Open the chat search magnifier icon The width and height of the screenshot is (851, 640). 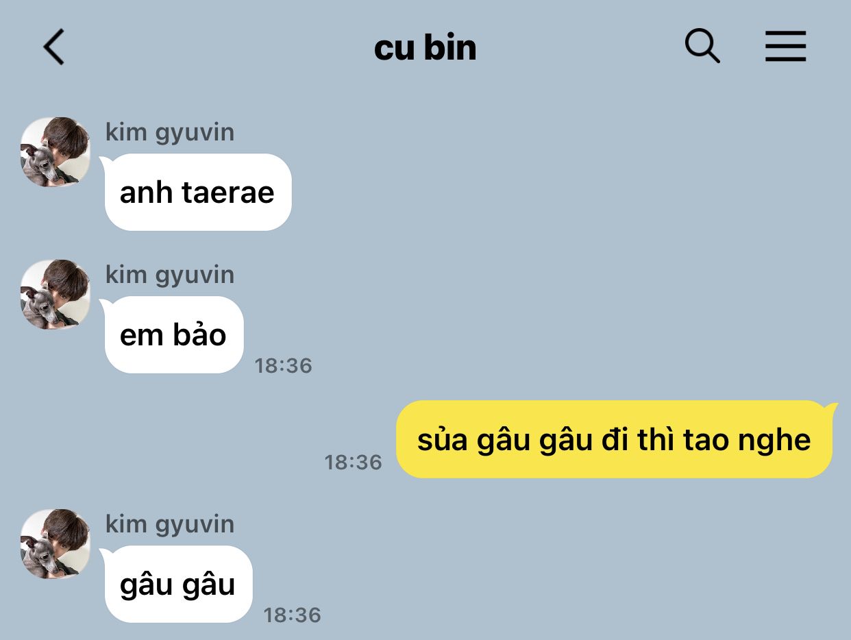coord(702,47)
